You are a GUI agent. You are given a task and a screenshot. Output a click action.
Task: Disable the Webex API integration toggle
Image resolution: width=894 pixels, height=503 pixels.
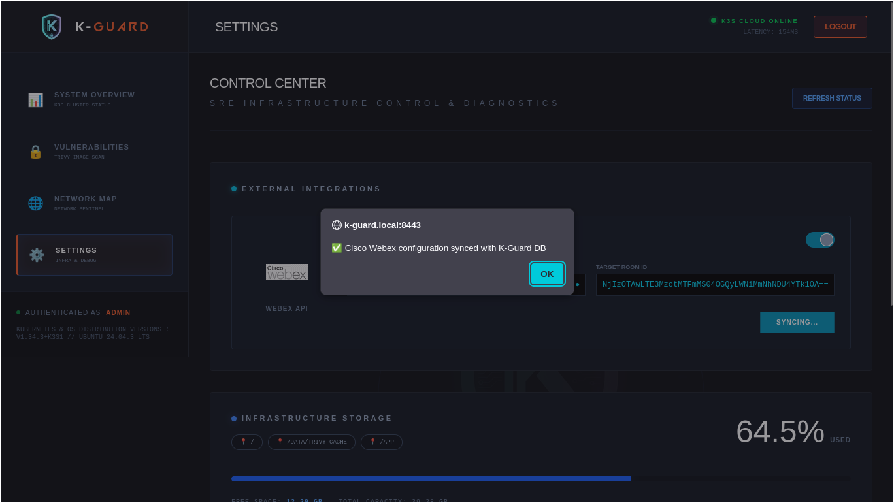(819, 240)
